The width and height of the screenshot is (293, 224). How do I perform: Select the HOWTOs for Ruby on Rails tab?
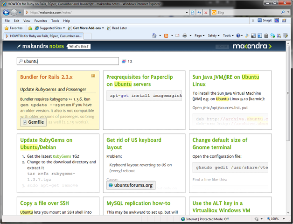pos(43,36)
